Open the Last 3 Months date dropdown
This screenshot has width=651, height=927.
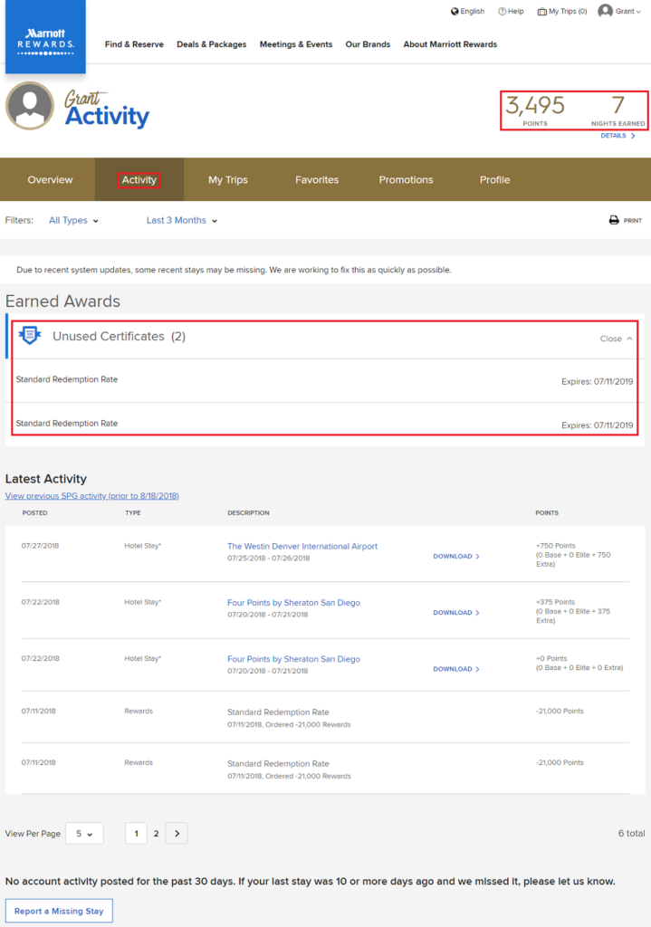(x=180, y=220)
